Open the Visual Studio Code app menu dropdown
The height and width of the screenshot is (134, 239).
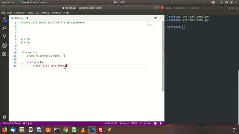pyautogui.click(x=33, y=2)
